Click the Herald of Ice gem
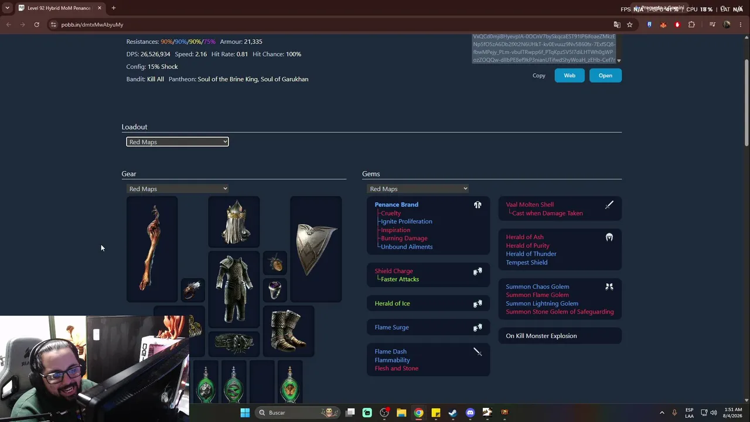 393,304
